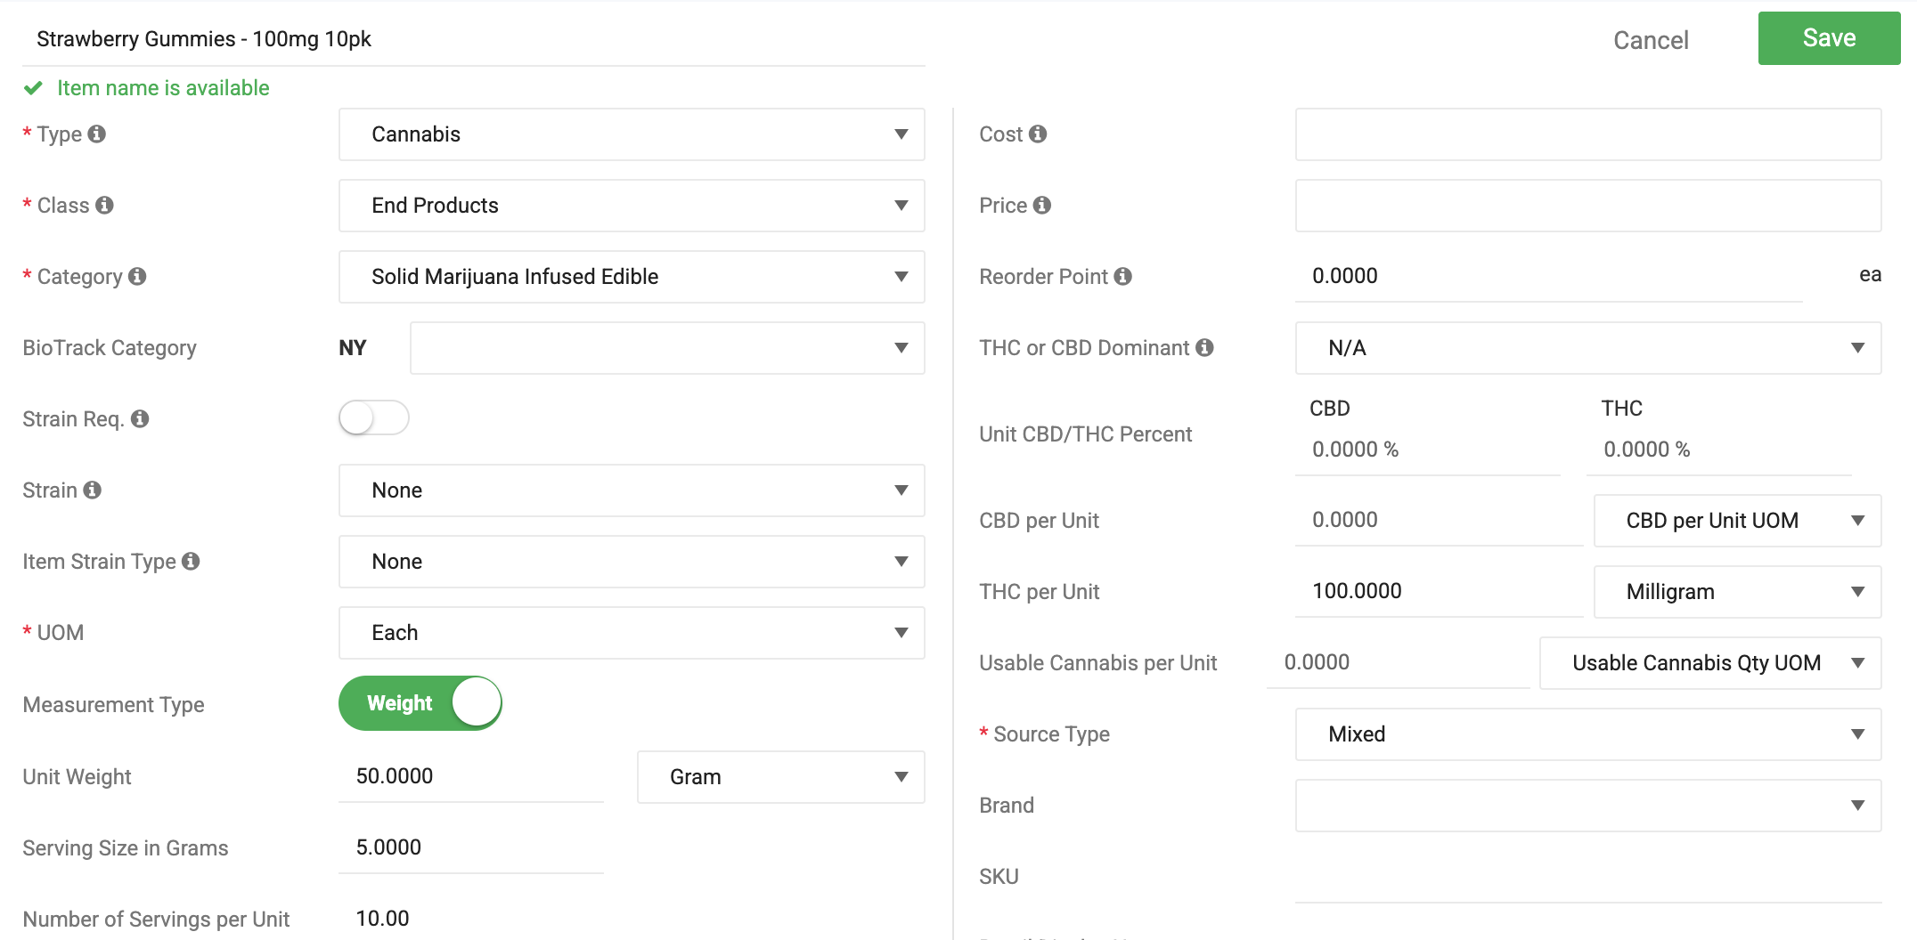The height and width of the screenshot is (940, 1917).
Task: Click the THC or CBD Dominant info icon
Action: point(1205,347)
